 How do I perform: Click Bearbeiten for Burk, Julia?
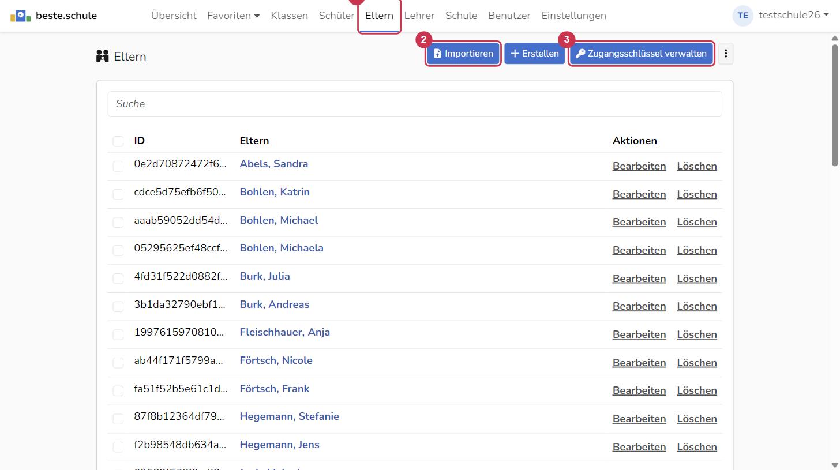tap(639, 279)
